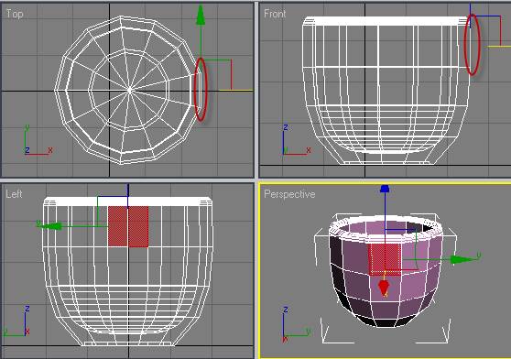The width and height of the screenshot is (511, 359).
Task: Click the cup's center vertex in Top viewport
Action: [x=130, y=91]
